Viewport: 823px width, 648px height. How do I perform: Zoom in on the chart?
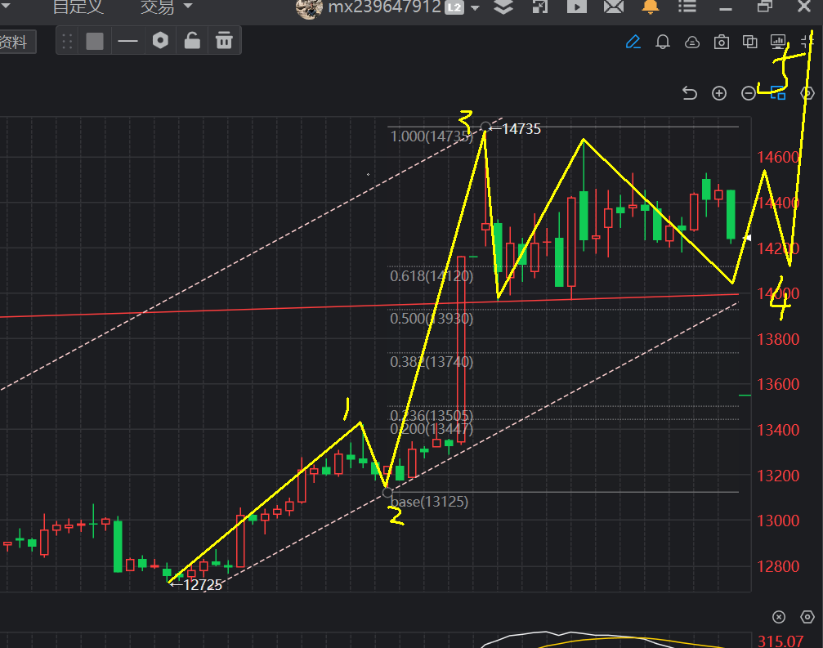718,93
